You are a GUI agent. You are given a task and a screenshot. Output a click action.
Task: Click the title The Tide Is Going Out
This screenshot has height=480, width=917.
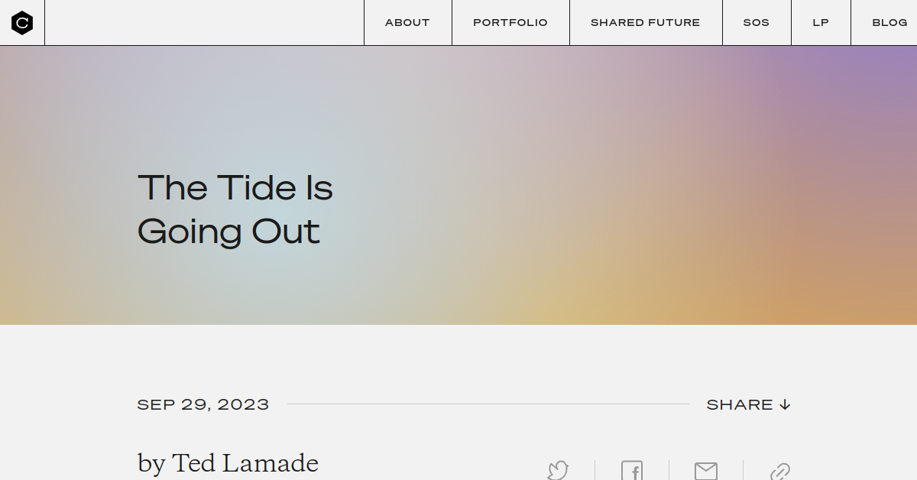[235, 209]
